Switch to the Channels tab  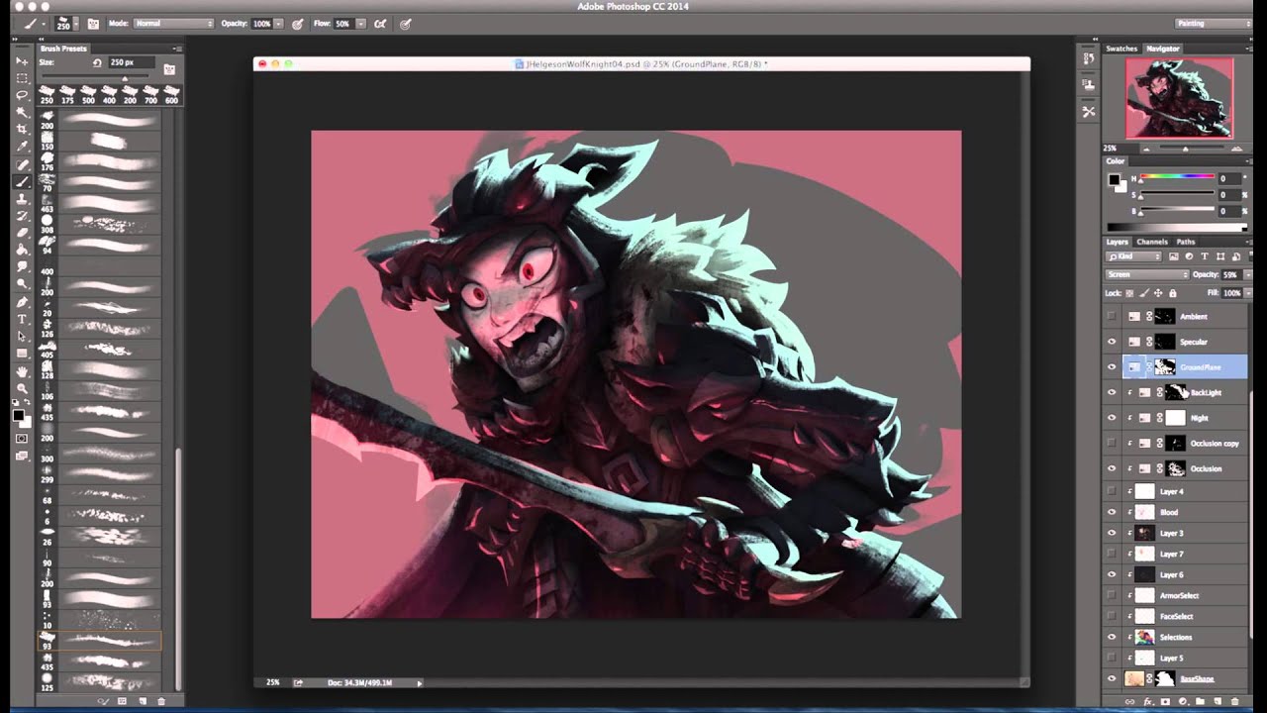coord(1151,242)
